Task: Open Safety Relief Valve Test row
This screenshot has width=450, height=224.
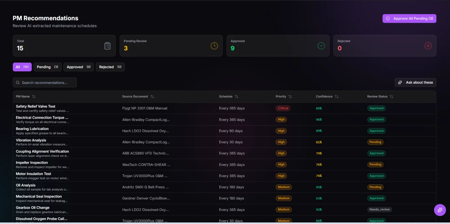Action: pos(224,108)
